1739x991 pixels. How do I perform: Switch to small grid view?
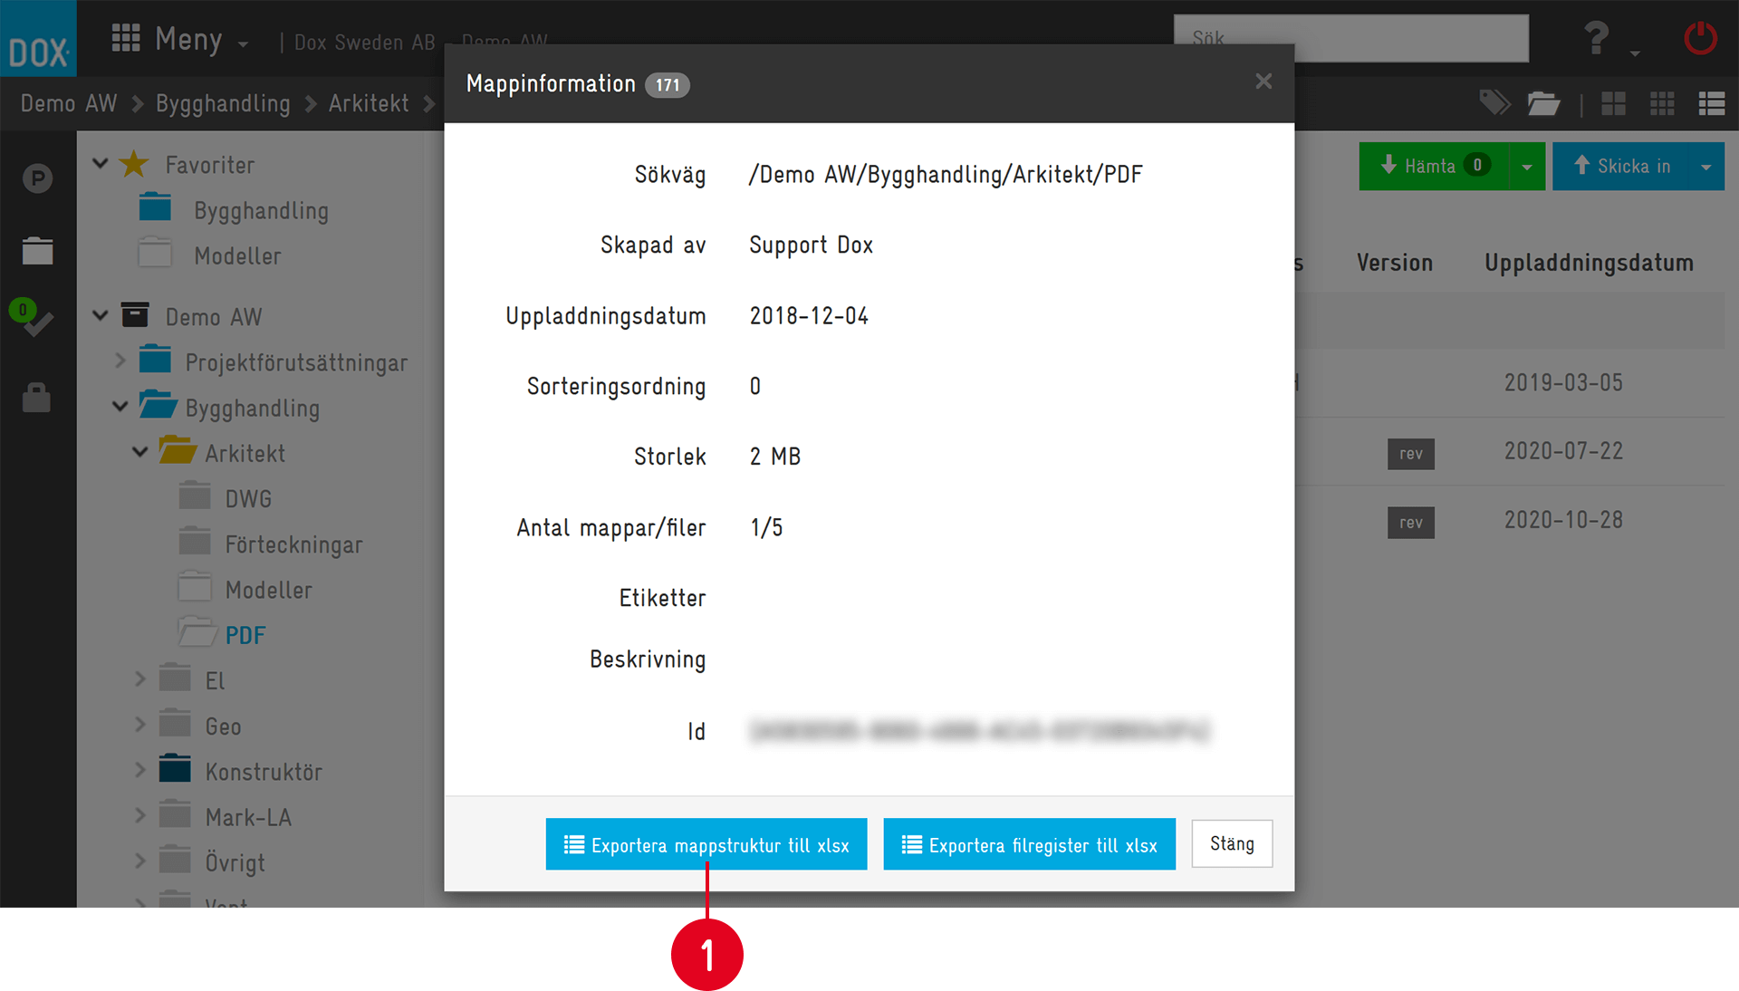1662,103
